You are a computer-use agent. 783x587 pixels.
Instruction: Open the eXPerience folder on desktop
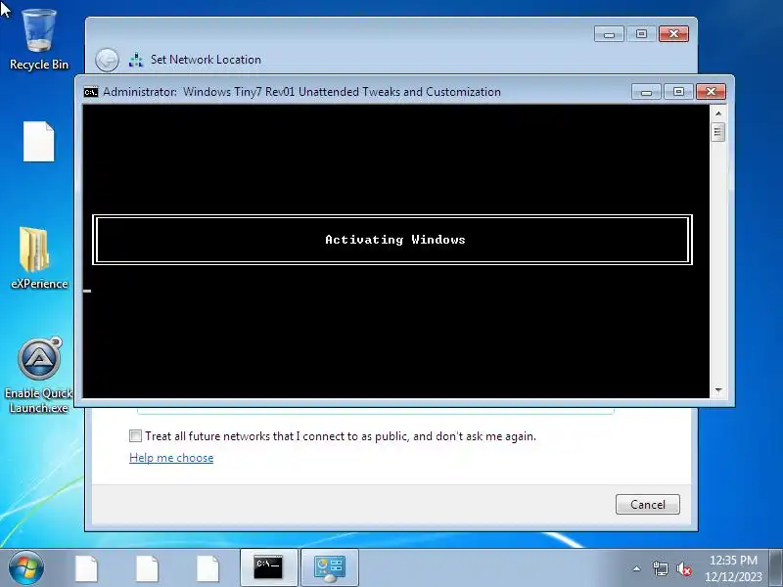pyautogui.click(x=39, y=258)
